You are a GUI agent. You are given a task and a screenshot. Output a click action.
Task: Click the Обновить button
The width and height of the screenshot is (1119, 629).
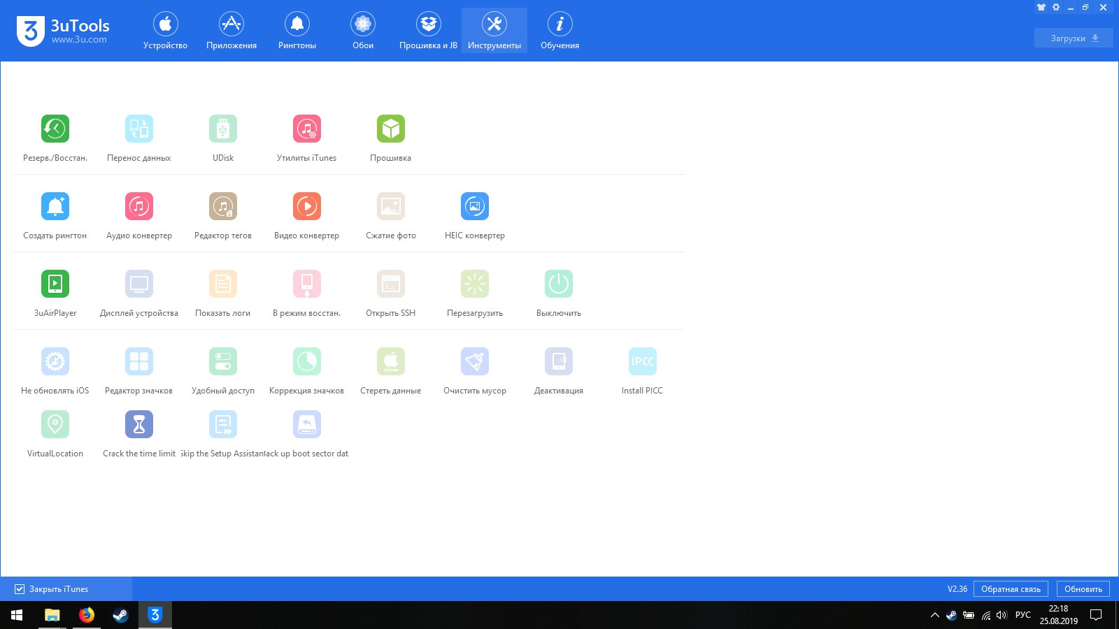(1083, 589)
